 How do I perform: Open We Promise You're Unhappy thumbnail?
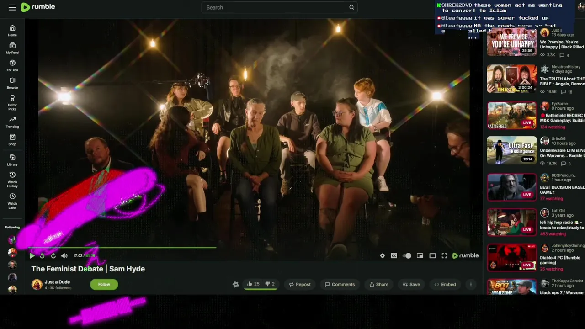point(512,42)
